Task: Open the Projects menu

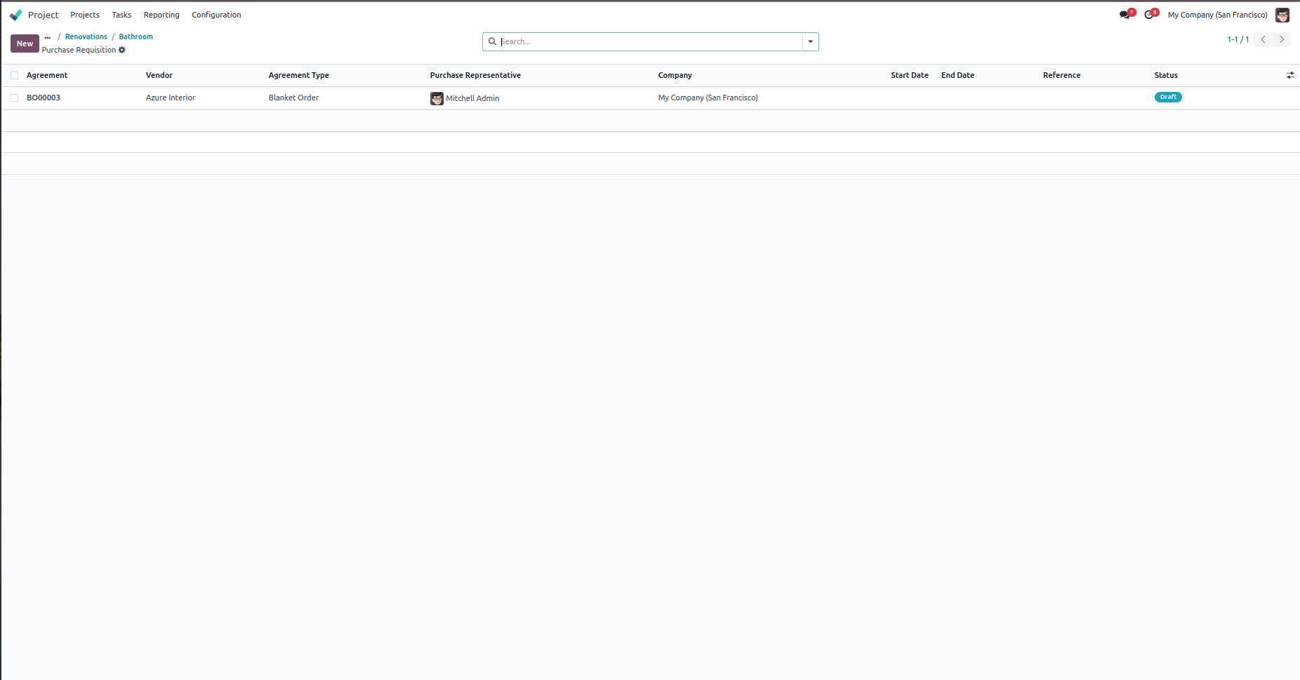Action: pos(85,15)
